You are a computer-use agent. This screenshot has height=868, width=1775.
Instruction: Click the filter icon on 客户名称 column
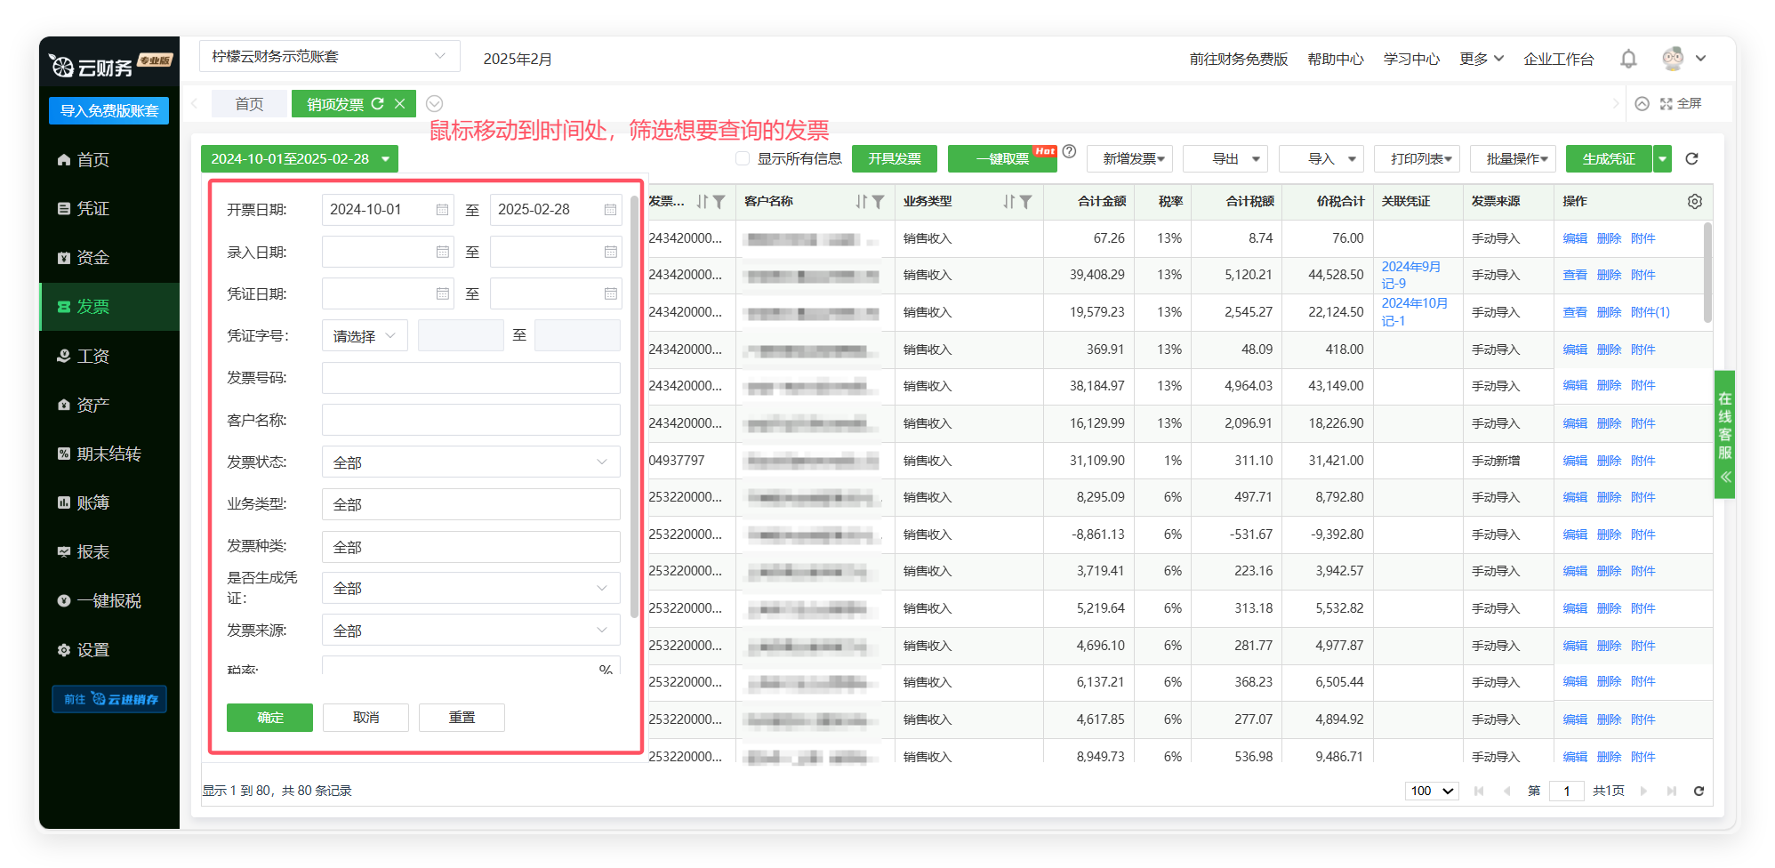tap(878, 202)
